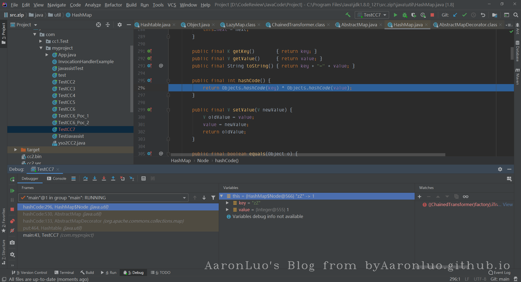Click the Step Into debugger icon
Viewport: 521px width, 282px height.
click(95, 178)
